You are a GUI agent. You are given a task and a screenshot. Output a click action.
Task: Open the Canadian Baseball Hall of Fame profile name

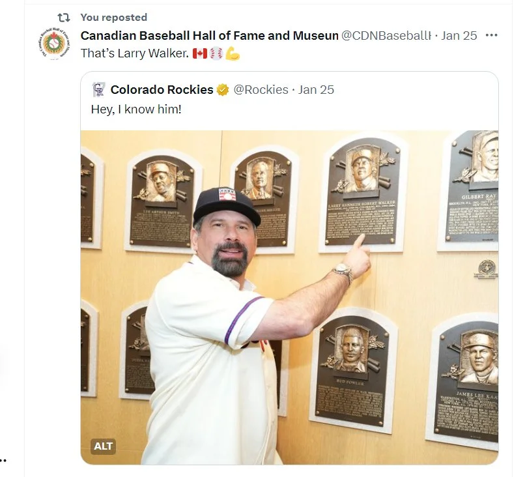[x=210, y=35]
